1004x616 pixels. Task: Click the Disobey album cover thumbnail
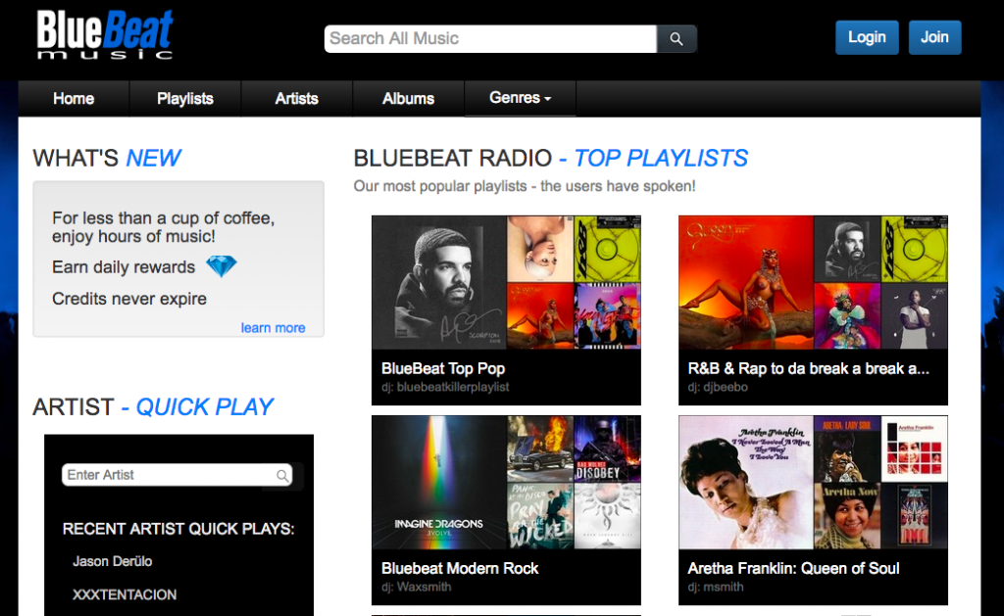pos(608,449)
